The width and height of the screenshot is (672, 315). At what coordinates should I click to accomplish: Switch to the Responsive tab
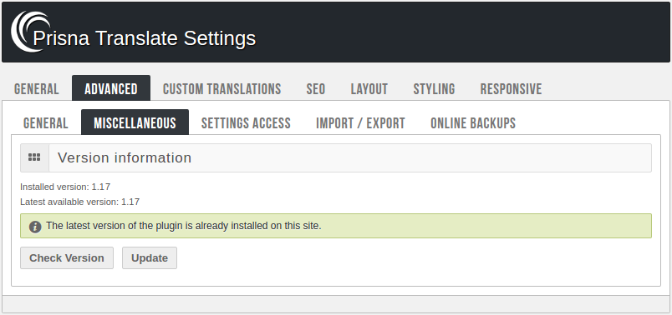(x=511, y=89)
